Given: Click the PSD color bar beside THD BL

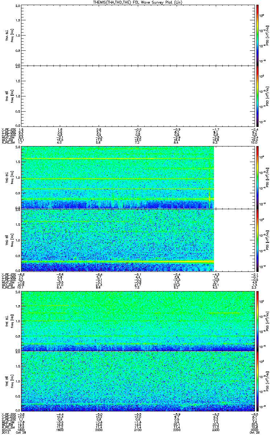Looking at the screenshot, I should [x=257, y=177].
